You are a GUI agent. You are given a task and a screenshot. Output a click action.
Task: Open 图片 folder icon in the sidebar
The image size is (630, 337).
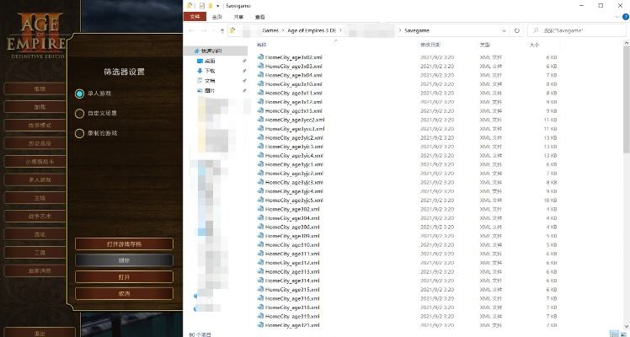click(200, 90)
